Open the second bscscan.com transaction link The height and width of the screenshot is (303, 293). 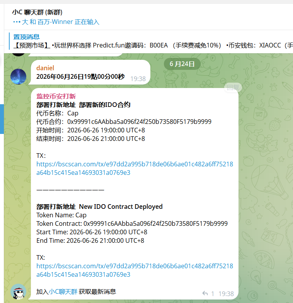[135, 270]
